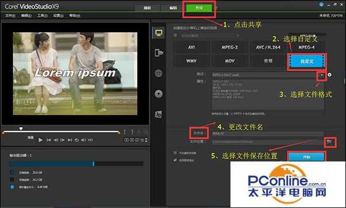Viewport: 346px width, 208px height.
Task: Open the File (文件) menu
Action: click(10, 16)
